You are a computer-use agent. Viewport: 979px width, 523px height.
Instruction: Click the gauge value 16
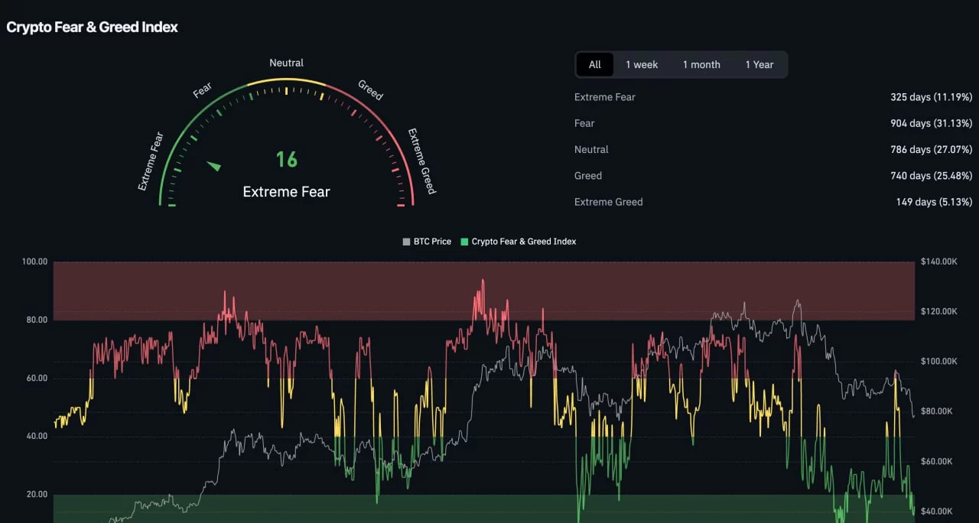point(286,159)
